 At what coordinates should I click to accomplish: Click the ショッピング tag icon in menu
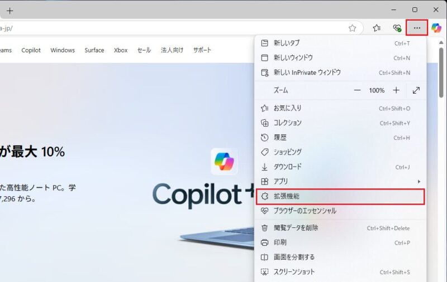click(264, 152)
